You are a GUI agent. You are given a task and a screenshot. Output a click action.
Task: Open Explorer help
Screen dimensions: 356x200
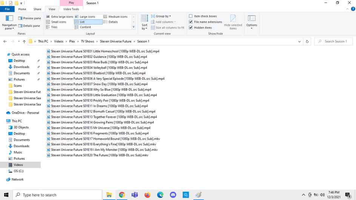(353, 9)
